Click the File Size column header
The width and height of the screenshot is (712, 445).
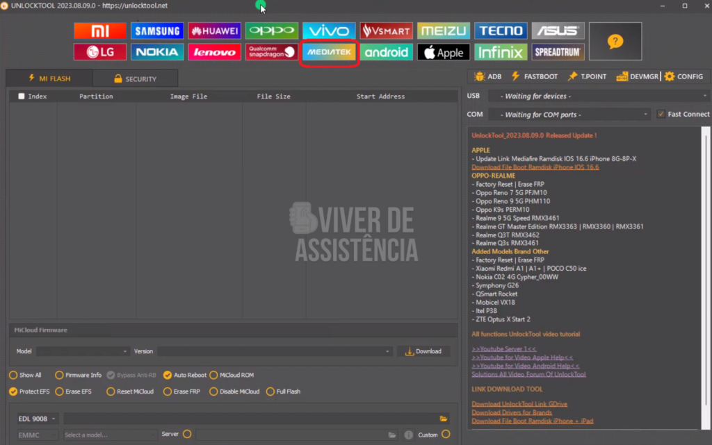(x=274, y=96)
